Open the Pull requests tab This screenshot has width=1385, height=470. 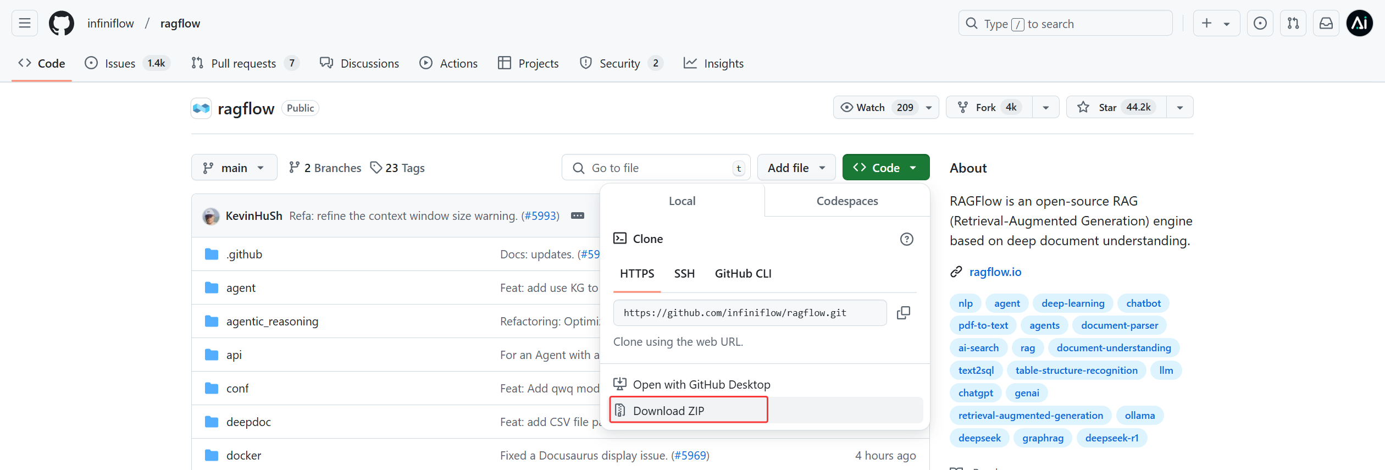point(245,63)
